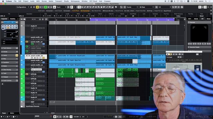This screenshot has width=213, height=119.
Task: Expand Chords inspector section
Action: click(10, 52)
